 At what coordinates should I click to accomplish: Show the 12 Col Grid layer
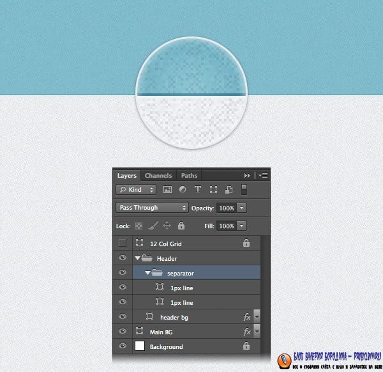coord(123,243)
